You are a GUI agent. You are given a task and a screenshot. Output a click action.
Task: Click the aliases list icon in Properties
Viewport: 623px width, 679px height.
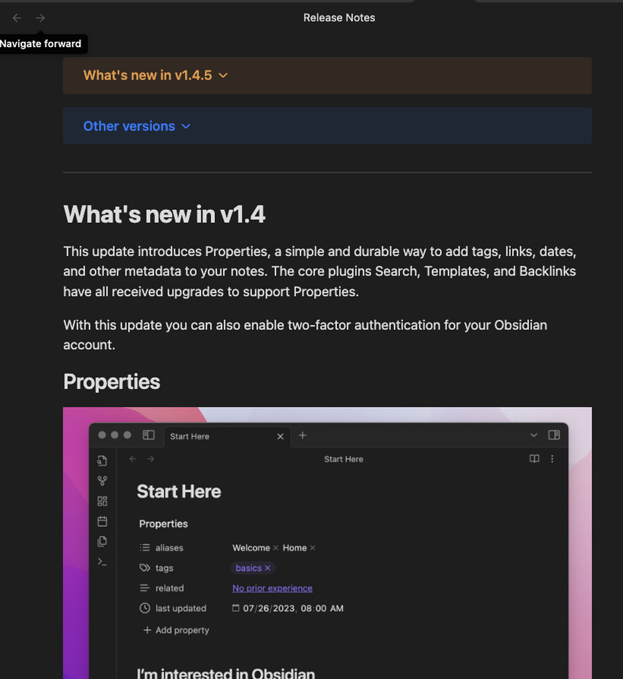[x=144, y=547]
